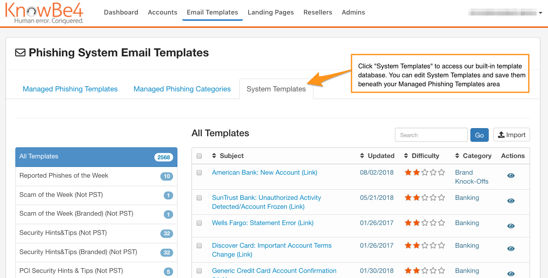The image size is (548, 278).
Task: Sort by Category column arrows
Action: tap(458, 156)
